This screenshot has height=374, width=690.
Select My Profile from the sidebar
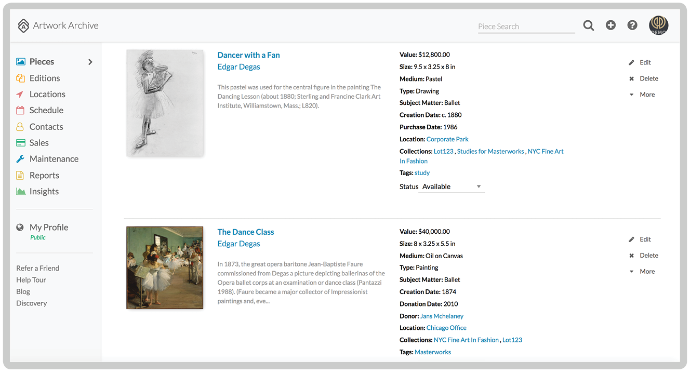(48, 227)
